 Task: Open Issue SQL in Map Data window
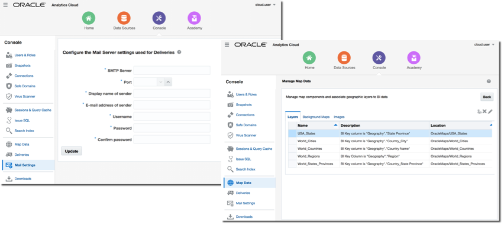243,159
